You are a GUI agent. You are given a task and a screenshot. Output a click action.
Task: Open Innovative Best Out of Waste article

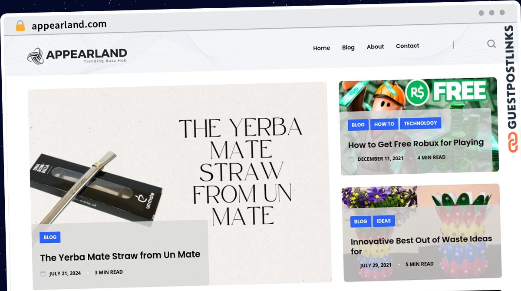pyautogui.click(x=421, y=245)
